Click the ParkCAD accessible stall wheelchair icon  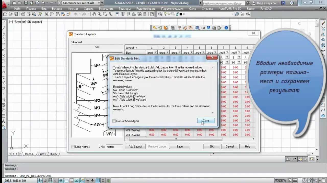[208, 28]
